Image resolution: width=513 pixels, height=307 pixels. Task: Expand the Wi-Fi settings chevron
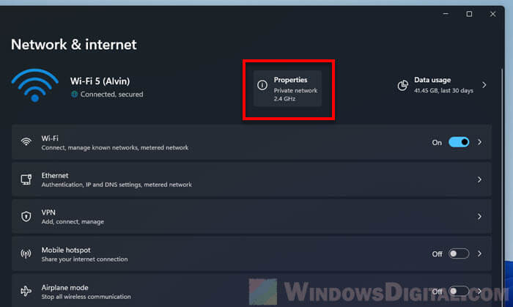click(x=480, y=142)
